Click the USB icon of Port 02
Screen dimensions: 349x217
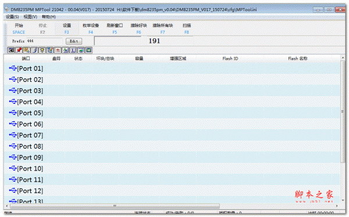(13, 79)
